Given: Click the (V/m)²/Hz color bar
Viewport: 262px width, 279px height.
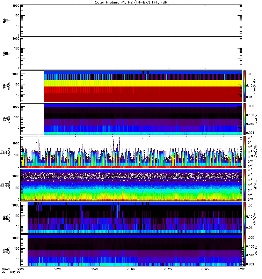Looking at the screenshot, I should 245,152.
